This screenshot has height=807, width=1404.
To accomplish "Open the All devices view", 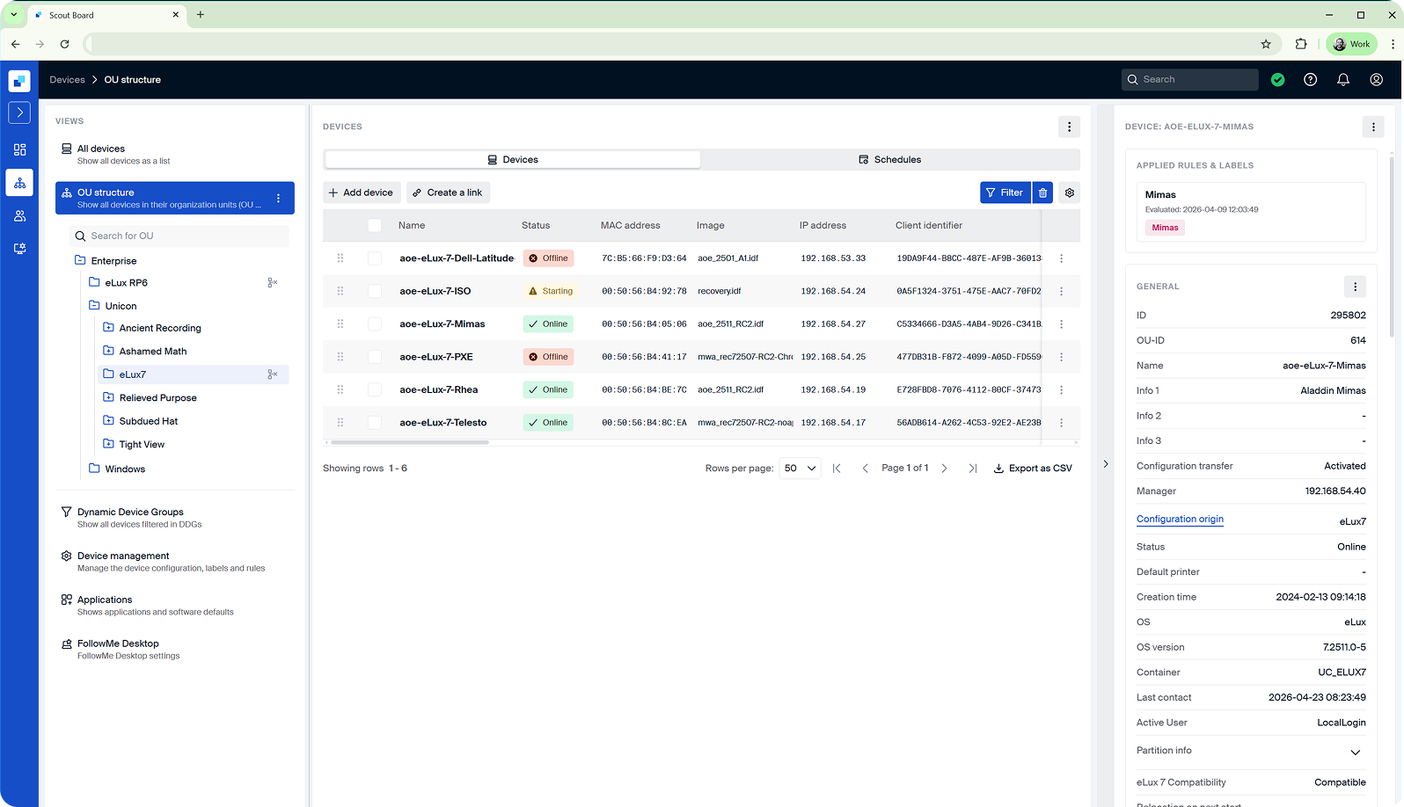I will [x=175, y=154].
